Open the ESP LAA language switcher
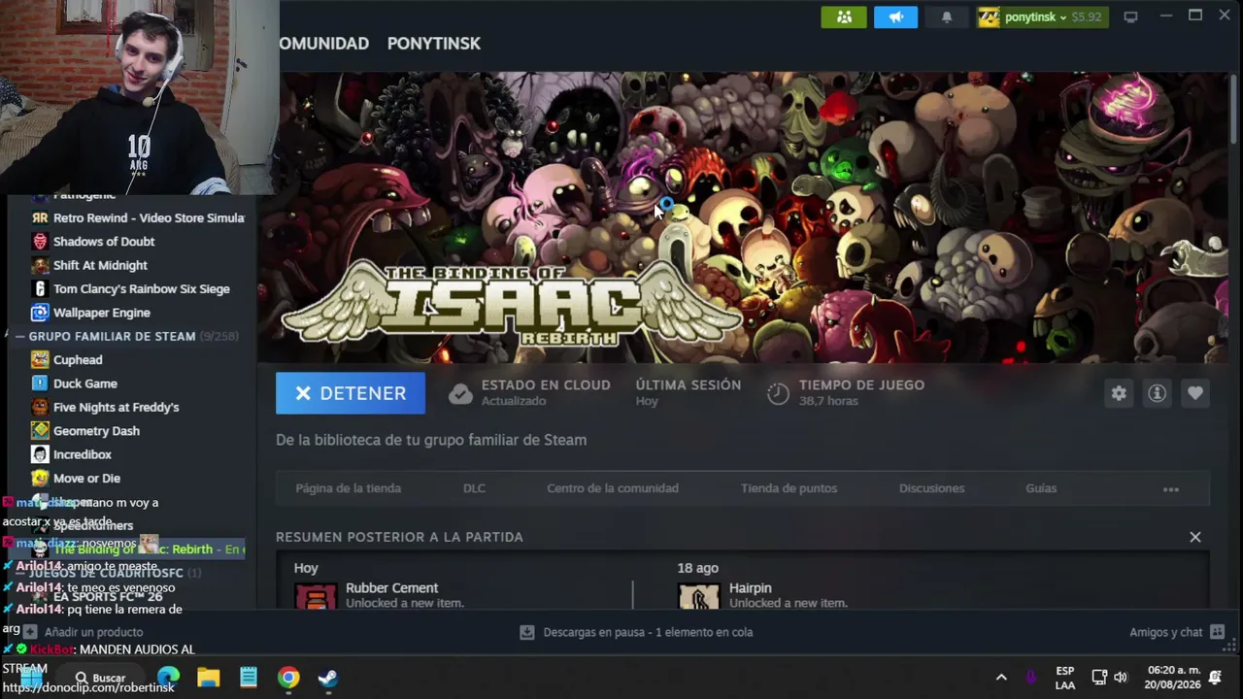This screenshot has height=699, width=1243. 1065,677
